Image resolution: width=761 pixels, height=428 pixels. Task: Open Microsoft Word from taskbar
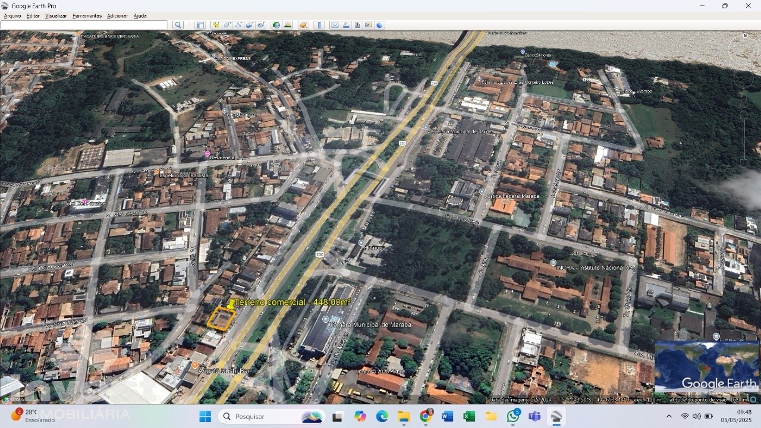click(x=448, y=416)
